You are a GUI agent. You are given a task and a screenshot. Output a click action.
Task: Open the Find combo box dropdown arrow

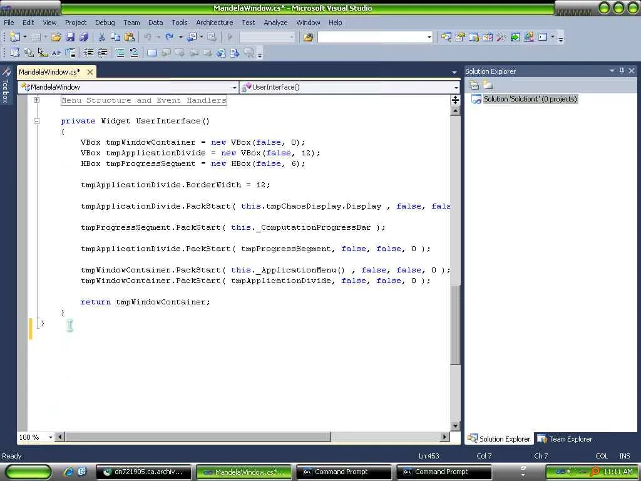coord(429,37)
